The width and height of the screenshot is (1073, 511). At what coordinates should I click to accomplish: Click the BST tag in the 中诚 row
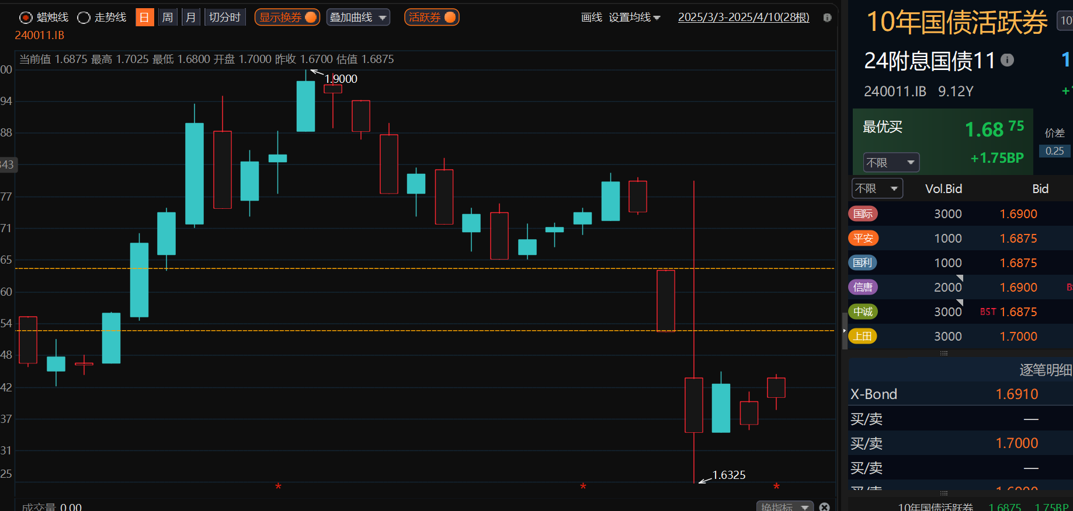pos(988,312)
